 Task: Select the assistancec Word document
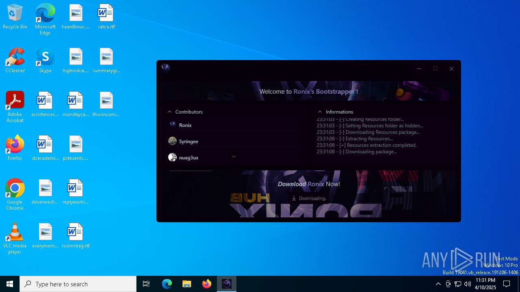pos(45,105)
